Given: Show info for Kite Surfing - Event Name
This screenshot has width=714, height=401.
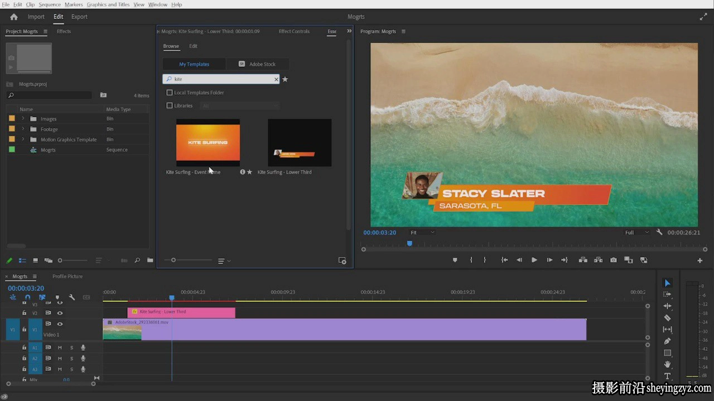Looking at the screenshot, I should (243, 172).
